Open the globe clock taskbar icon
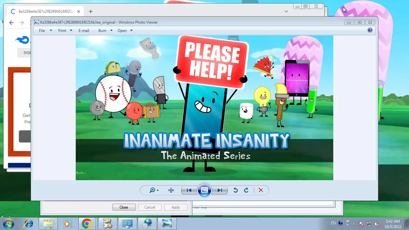The image size is (409, 230). point(147,223)
